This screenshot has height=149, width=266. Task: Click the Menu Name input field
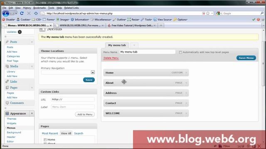[x=147, y=52]
